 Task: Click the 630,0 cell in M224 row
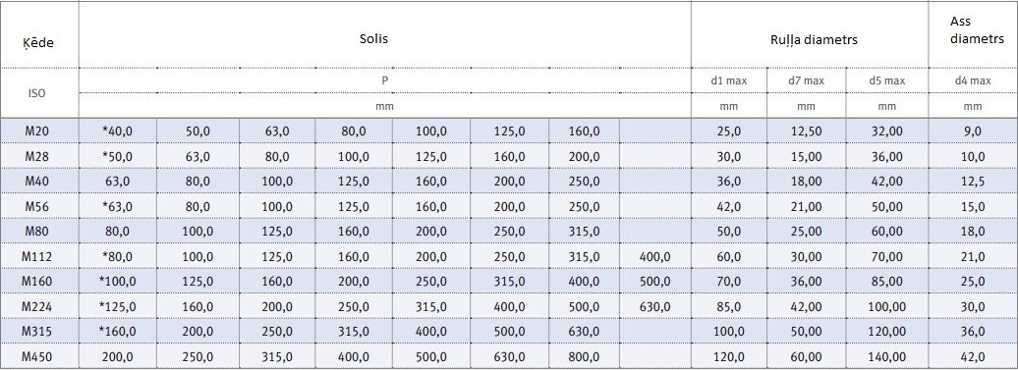(655, 306)
